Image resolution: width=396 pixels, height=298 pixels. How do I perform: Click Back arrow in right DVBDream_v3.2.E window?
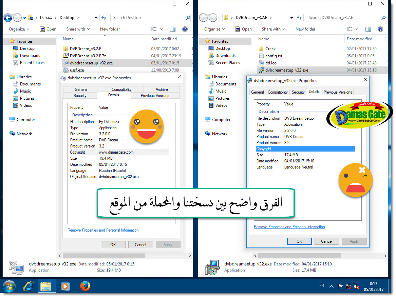tap(203, 18)
